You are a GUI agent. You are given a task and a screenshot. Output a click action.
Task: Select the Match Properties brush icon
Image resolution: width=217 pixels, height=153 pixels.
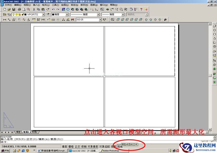[x=48, y=10]
